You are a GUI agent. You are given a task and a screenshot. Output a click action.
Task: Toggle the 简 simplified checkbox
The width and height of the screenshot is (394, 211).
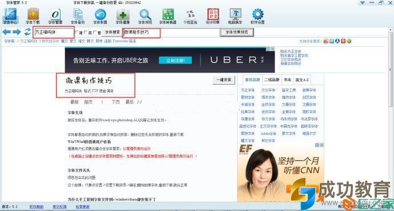click(x=77, y=33)
